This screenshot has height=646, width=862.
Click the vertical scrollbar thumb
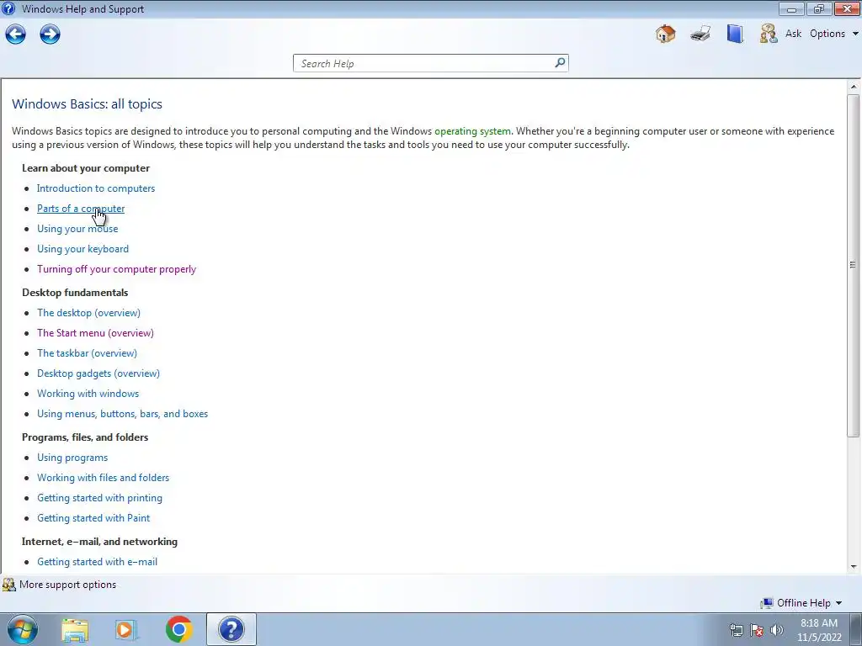(x=854, y=265)
